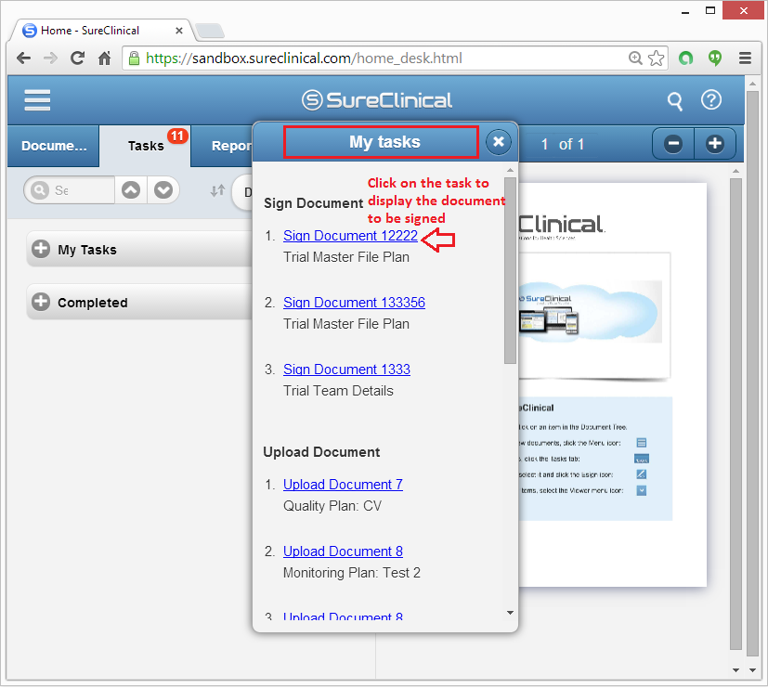Image resolution: width=768 pixels, height=688 pixels.
Task: Click the next result down-arrow in the task search
Action: click(163, 190)
